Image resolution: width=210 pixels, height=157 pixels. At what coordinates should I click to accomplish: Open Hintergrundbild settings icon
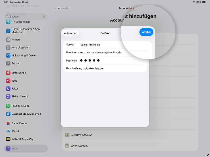tap(8, 22)
